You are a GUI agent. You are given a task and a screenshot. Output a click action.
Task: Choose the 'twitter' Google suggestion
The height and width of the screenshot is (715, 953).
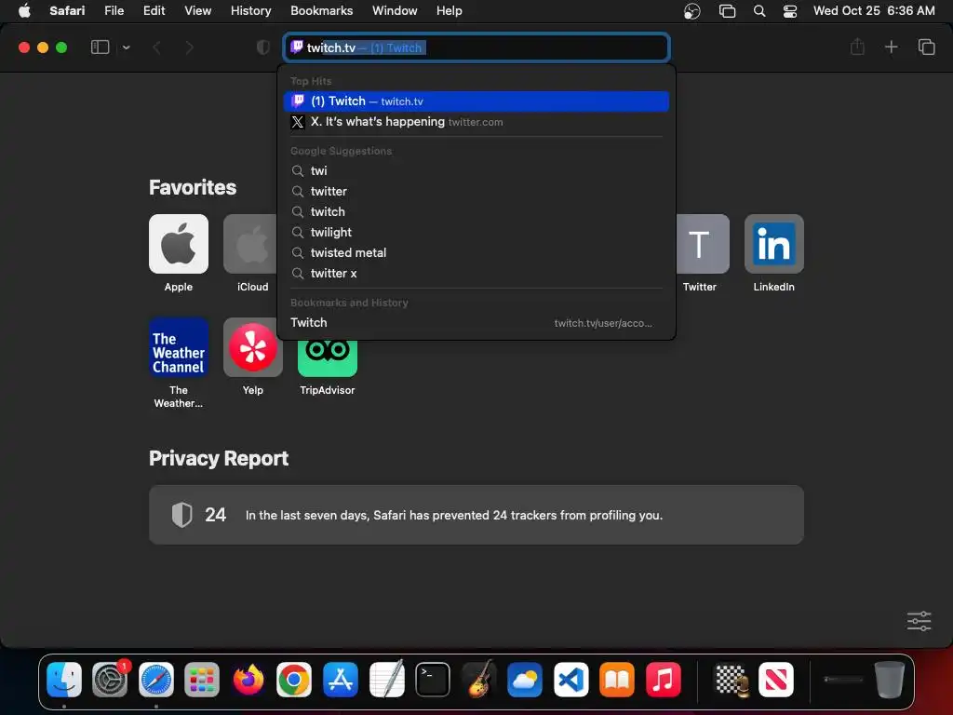coord(476,192)
